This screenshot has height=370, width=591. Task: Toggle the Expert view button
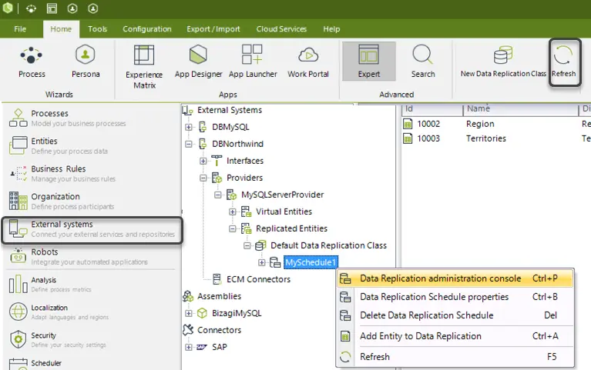(369, 62)
